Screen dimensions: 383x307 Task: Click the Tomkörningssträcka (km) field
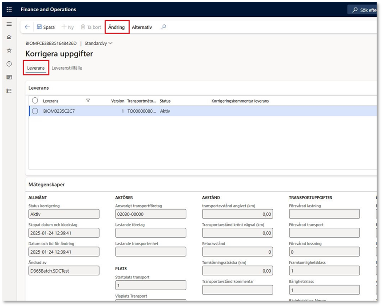tap(238, 271)
